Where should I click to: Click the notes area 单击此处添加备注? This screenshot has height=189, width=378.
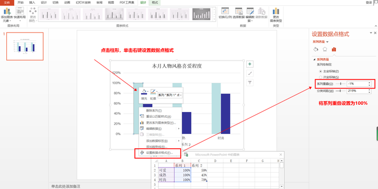(x=66, y=186)
